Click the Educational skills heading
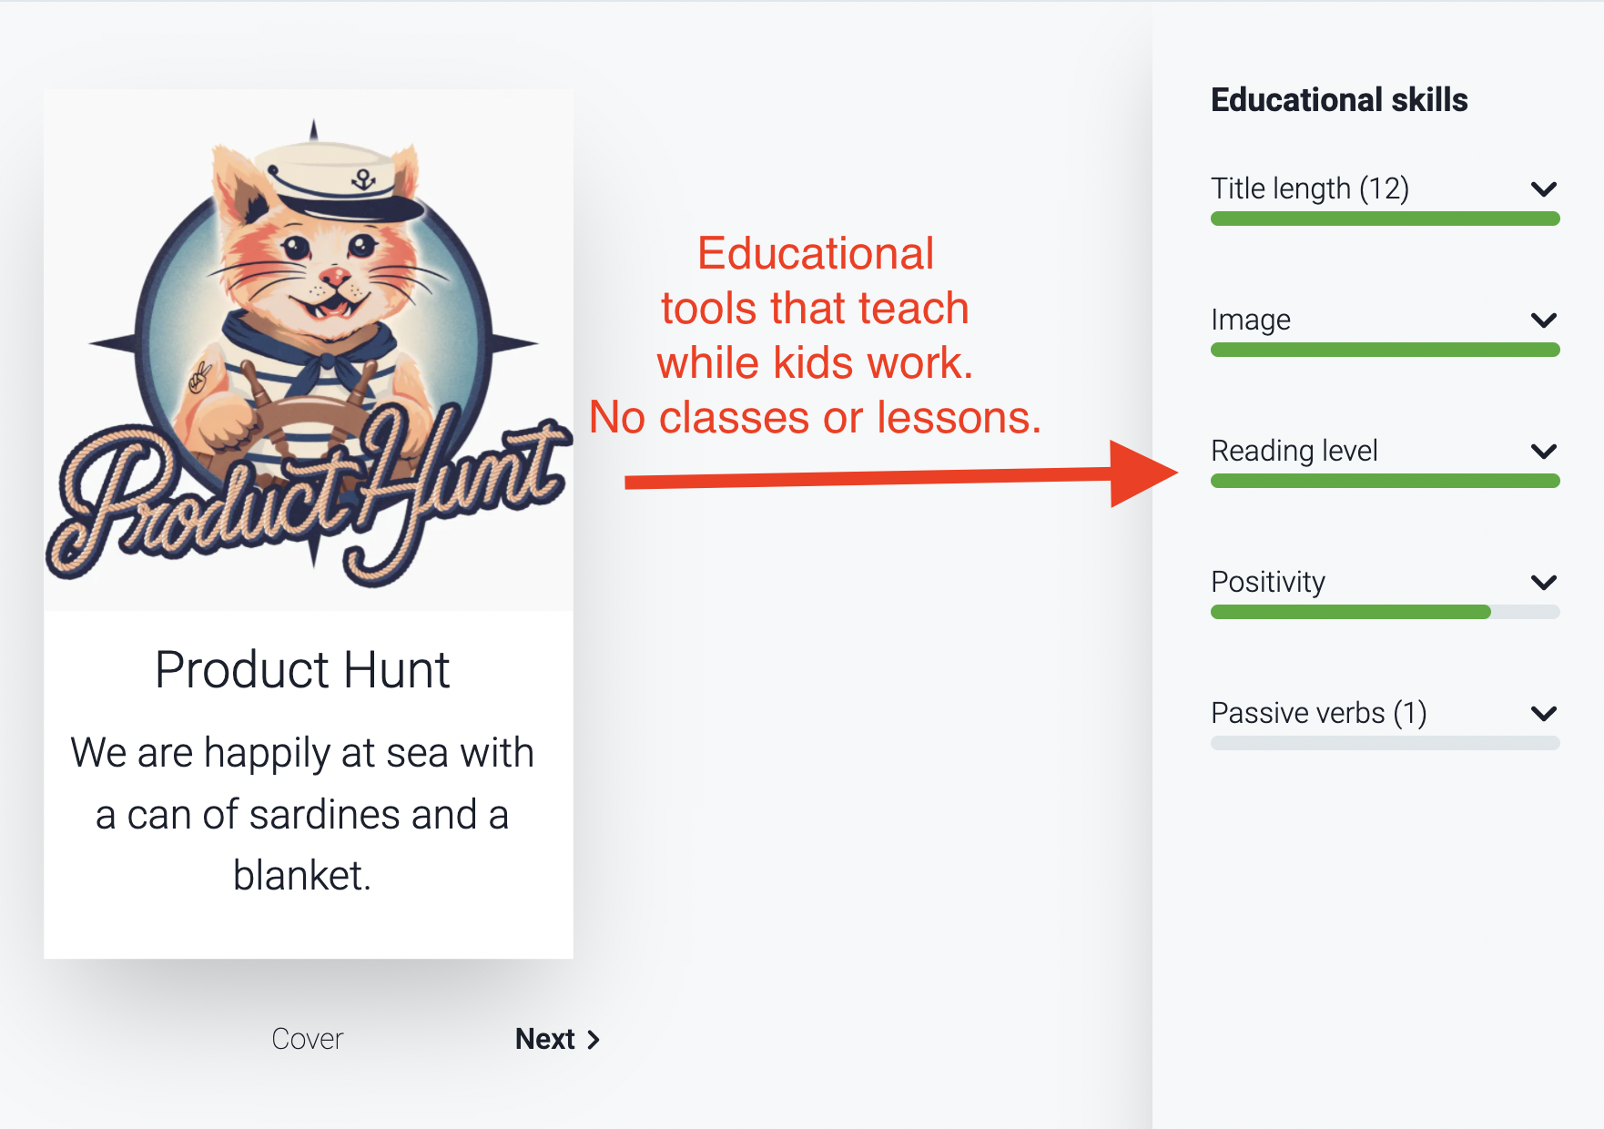Screen dimensions: 1604x1129 pyautogui.click(x=1339, y=100)
